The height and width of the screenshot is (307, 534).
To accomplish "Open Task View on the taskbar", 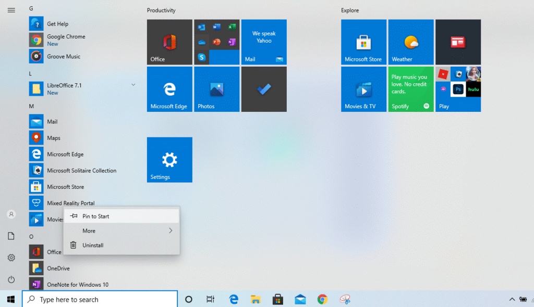I will (211, 299).
